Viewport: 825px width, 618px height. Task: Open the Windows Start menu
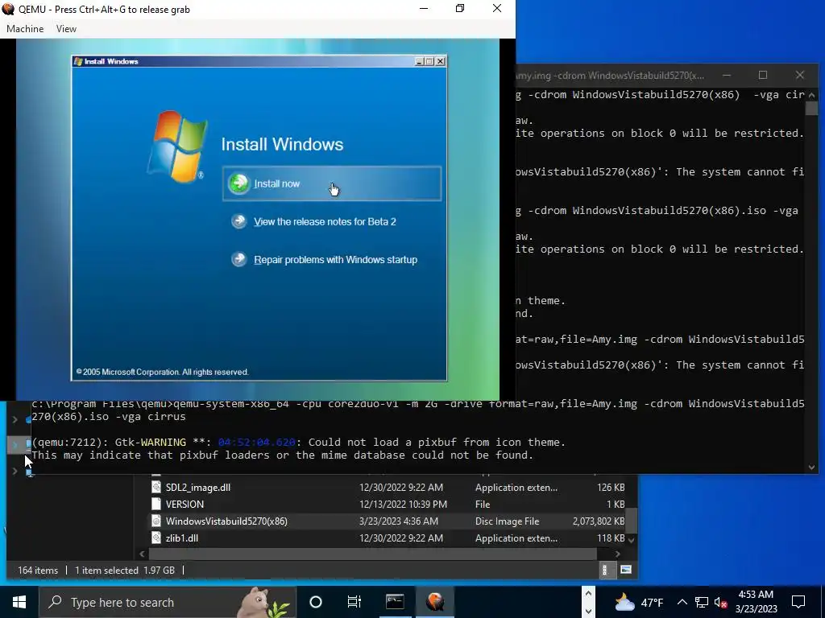pos(19,602)
